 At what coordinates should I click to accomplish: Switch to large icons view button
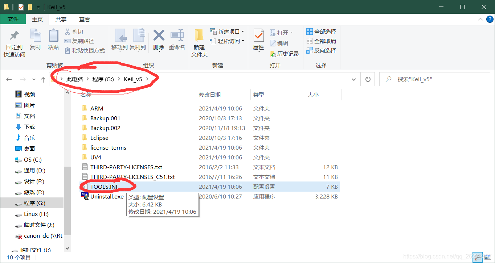coord(487,257)
